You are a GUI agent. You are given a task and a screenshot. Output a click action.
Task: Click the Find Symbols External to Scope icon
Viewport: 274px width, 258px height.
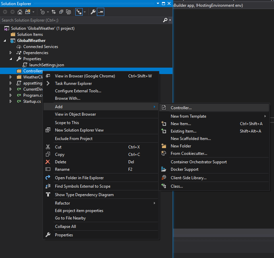pyautogui.click(x=48, y=186)
